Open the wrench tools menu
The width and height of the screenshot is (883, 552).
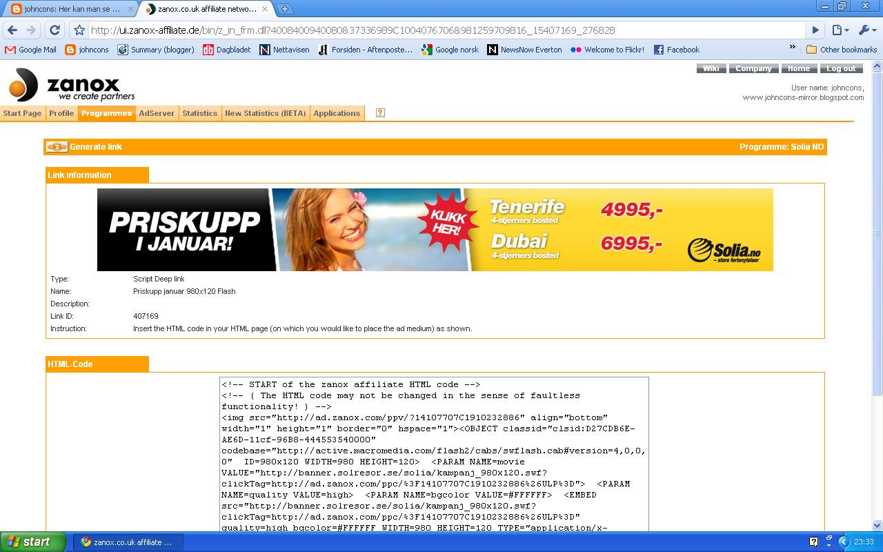point(866,30)
